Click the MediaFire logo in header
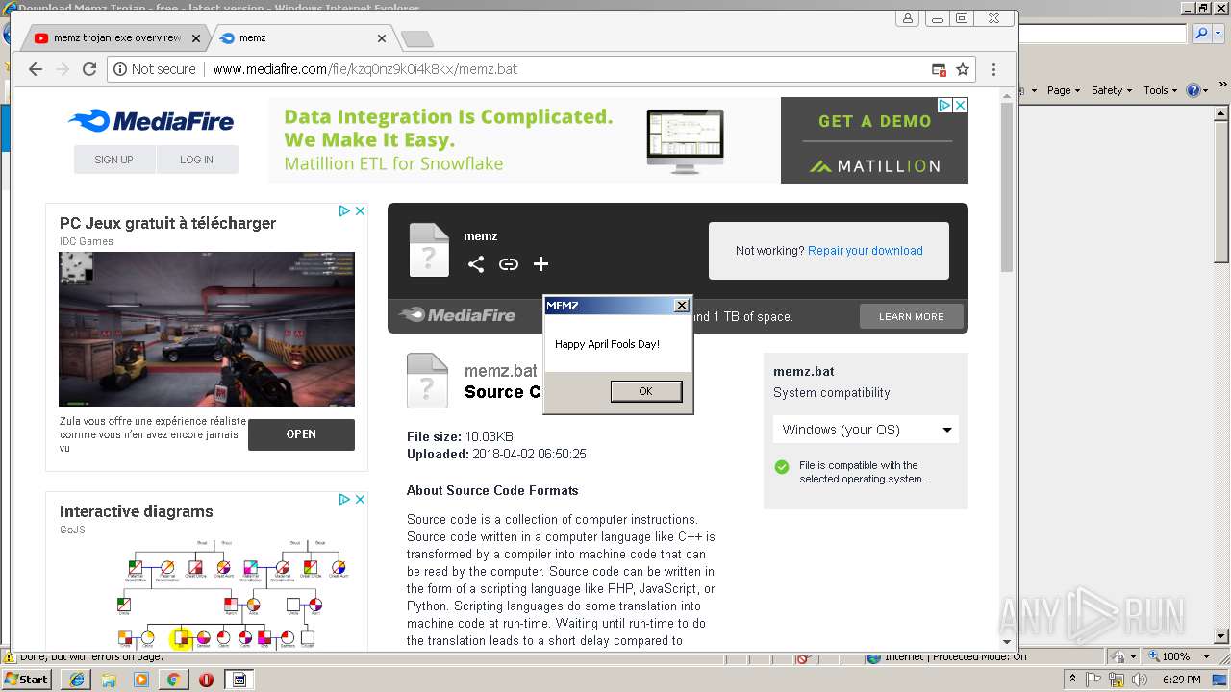The width and height of the screenshot is (1231, 692). [x=151, y=121]
